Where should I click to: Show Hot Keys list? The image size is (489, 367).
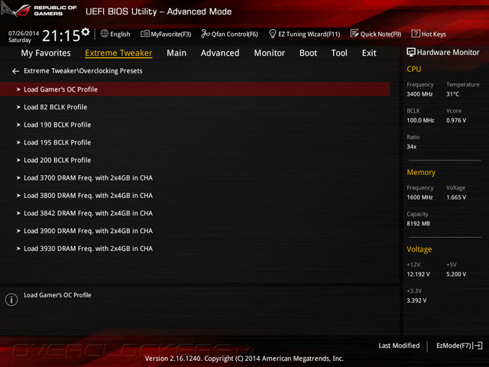coord(434,34)
